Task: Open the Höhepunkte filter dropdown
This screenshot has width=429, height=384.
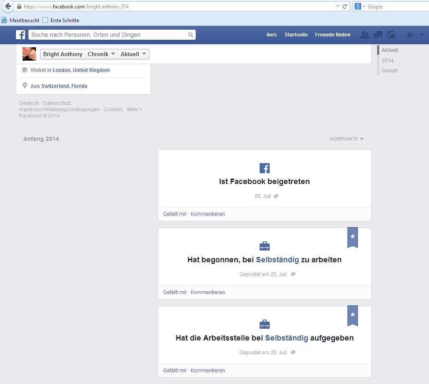Action: click(346, 139)
